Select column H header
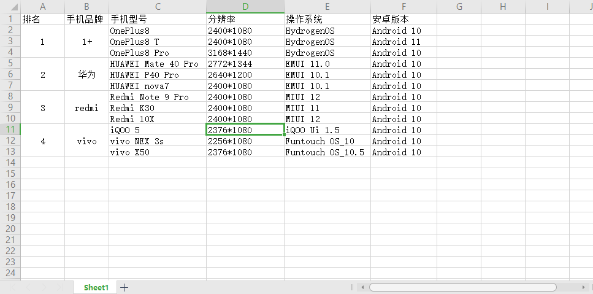Image resolution: width=593 pixels, height=294 pixels. (x=503, y=6)
